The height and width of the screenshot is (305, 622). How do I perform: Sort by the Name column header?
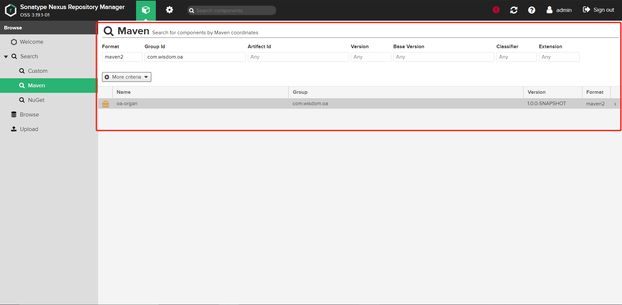click(x=200, y=92)
